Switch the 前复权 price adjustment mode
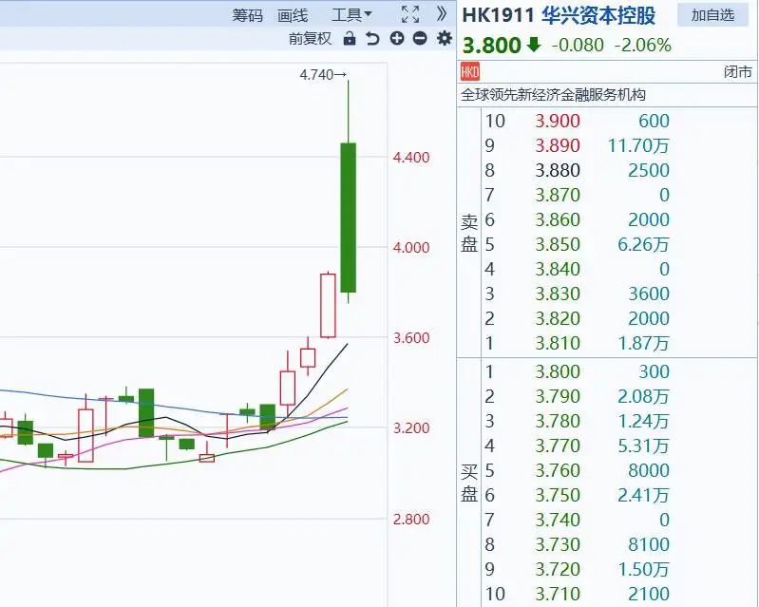 (311, 39)
